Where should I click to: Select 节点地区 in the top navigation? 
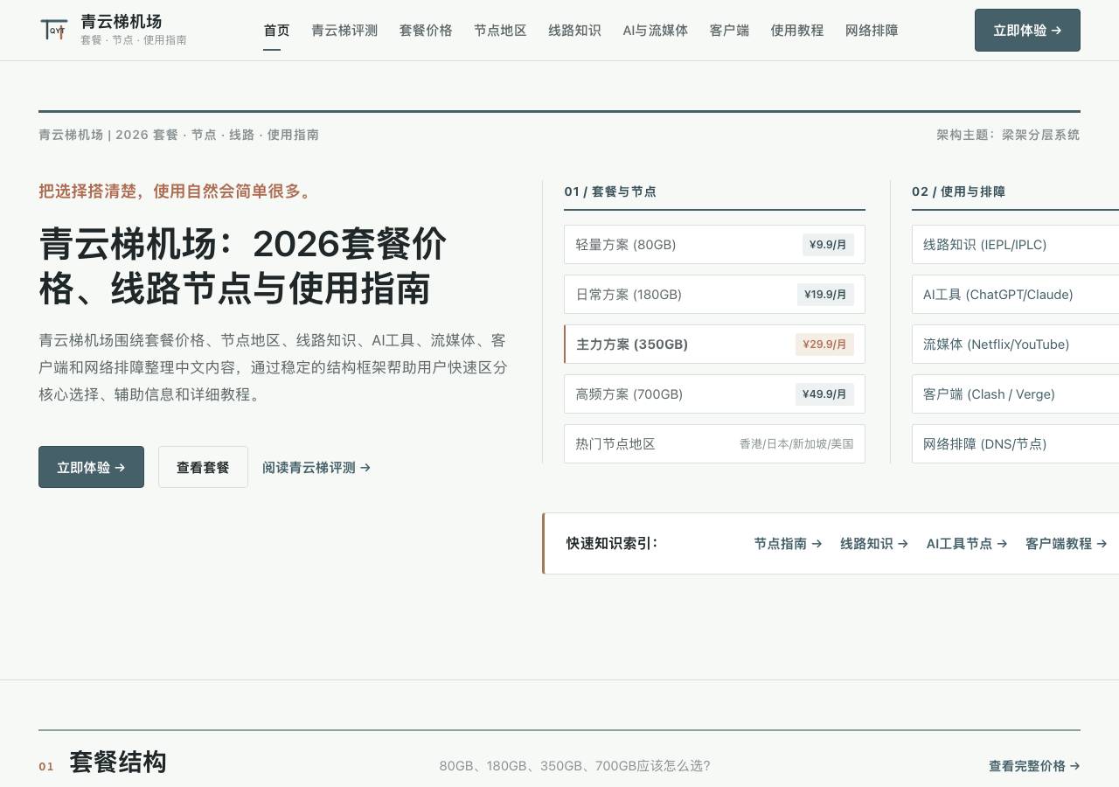pyautogui.click(x=500, y=31)
